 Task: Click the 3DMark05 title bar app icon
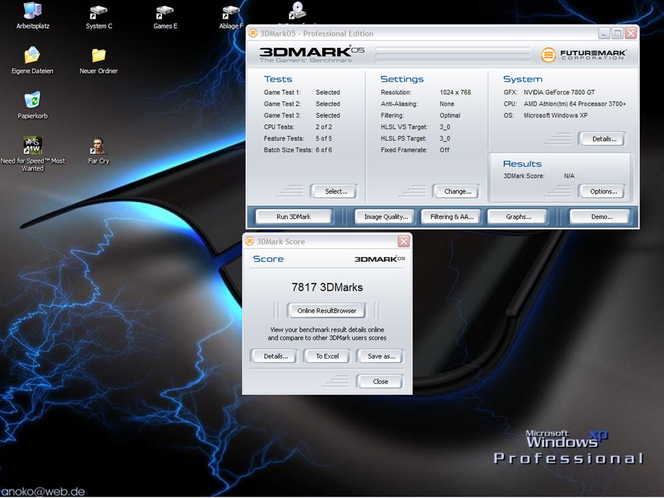point(253,33)
